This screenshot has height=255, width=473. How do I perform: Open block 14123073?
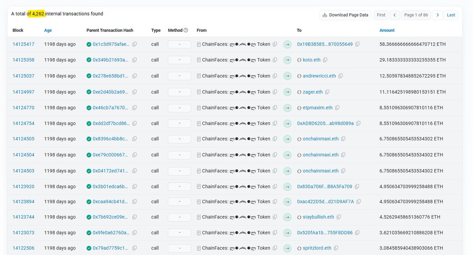click(x=23, y=233)
